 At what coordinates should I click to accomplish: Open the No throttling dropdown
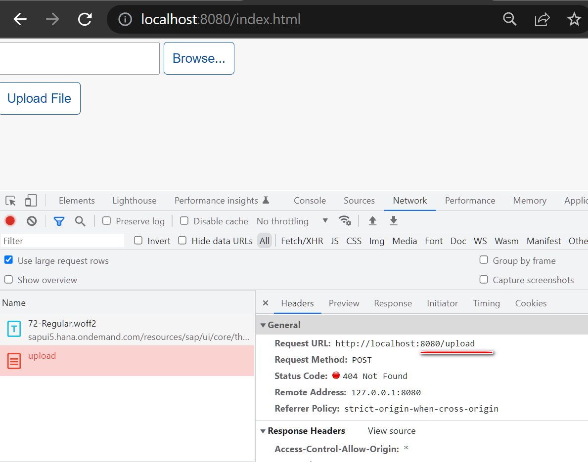[x=292, y=221]
